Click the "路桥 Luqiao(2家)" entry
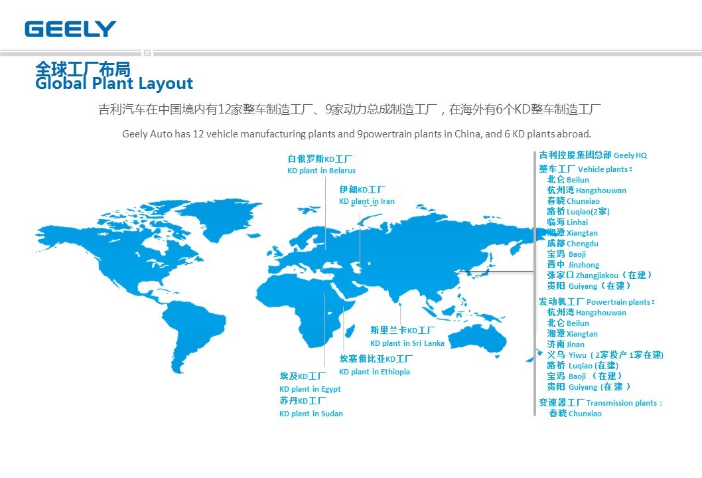The height and width of the screenshot is (478, 702). 579,212
